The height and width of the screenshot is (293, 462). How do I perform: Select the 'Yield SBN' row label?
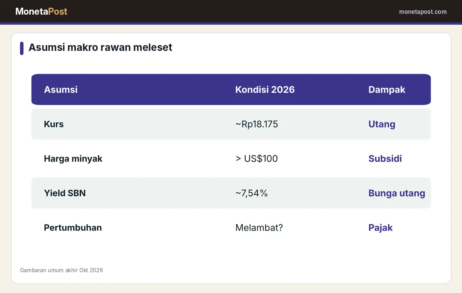point(65,193)
